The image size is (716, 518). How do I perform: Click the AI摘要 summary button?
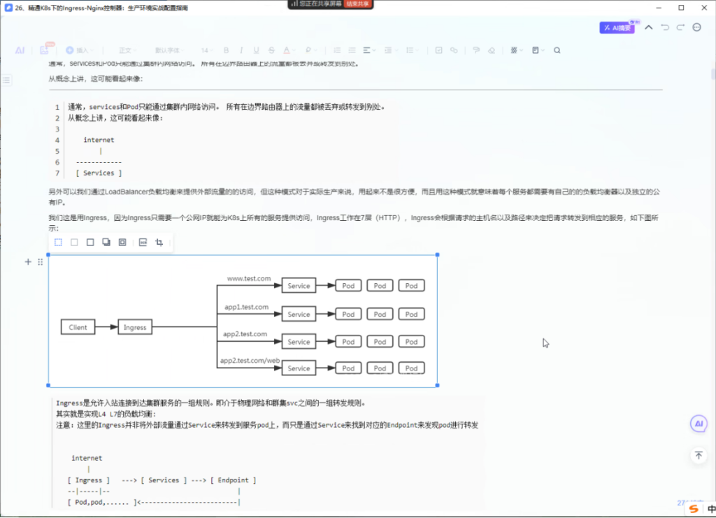coord(620,28)
